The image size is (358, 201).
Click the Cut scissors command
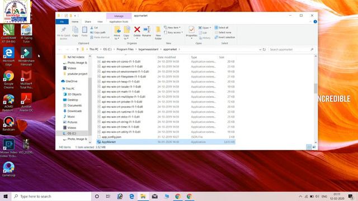pyautogui.click(x=94, y=27)
